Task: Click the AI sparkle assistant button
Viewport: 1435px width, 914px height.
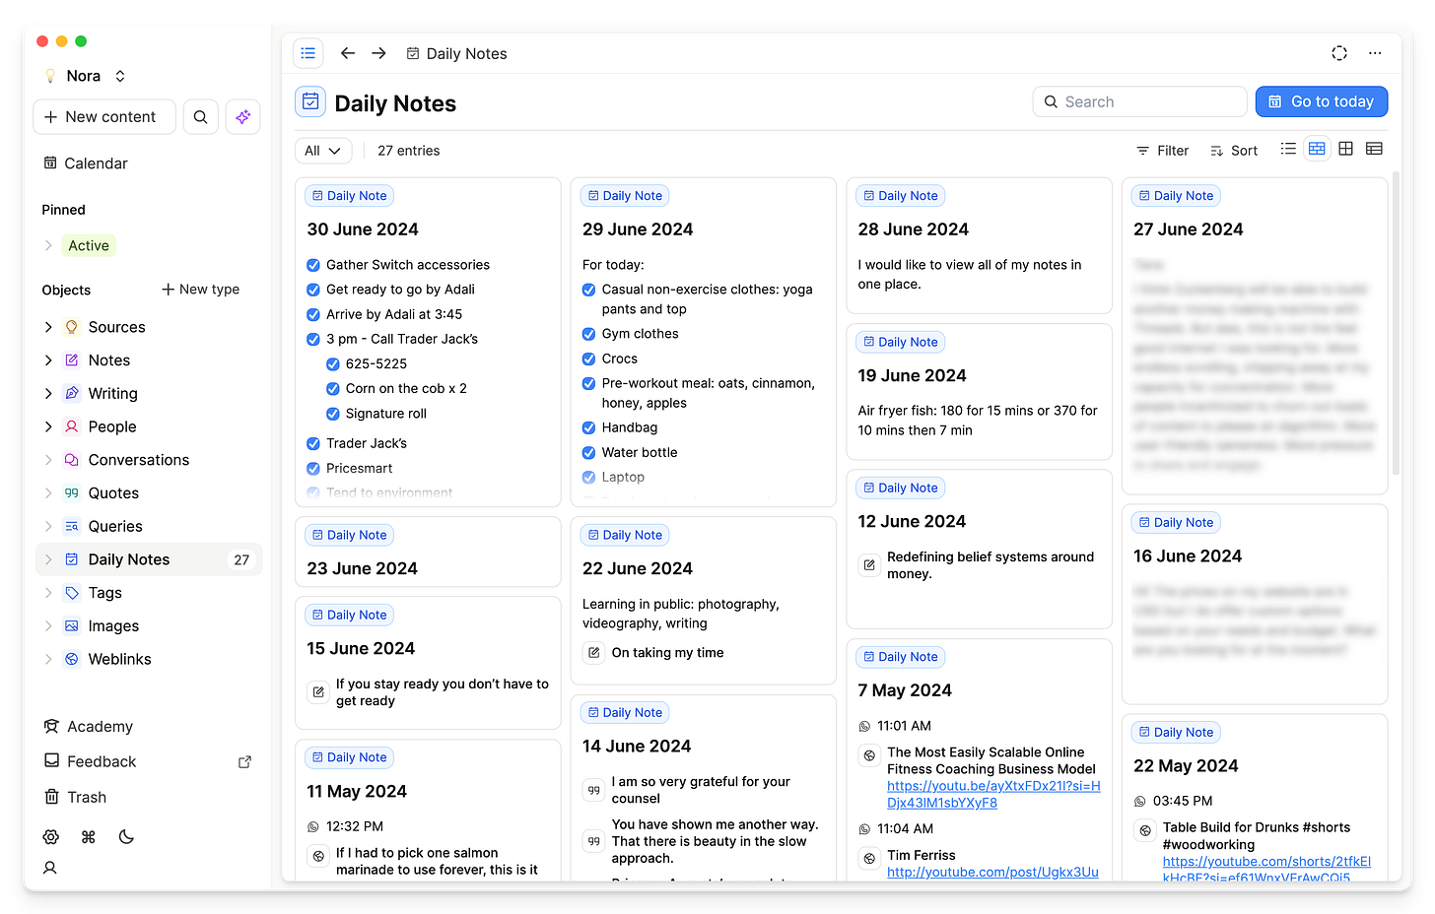Action: click(x=242, y=117)
